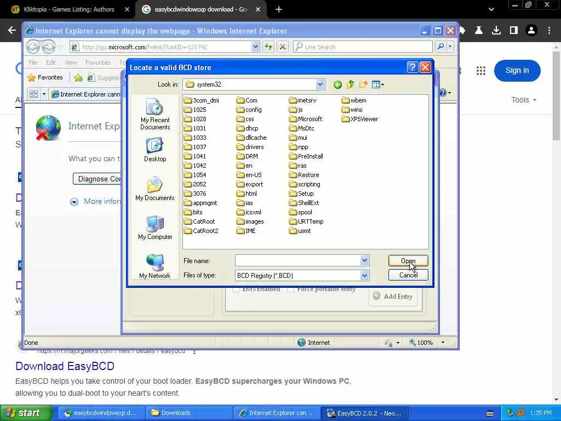Viewport: 561px width, 421px height.
Task: Open Chrome tab search chevron
Action: pos(491,9)
